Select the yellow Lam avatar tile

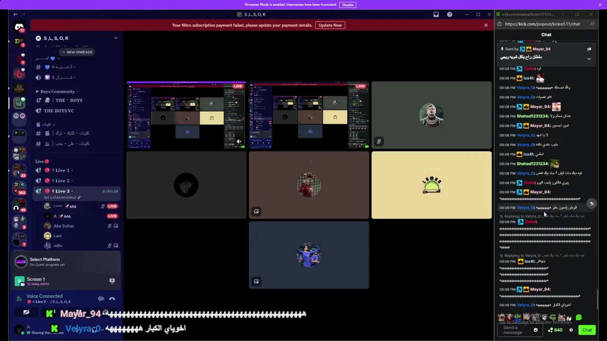(432, 185)
